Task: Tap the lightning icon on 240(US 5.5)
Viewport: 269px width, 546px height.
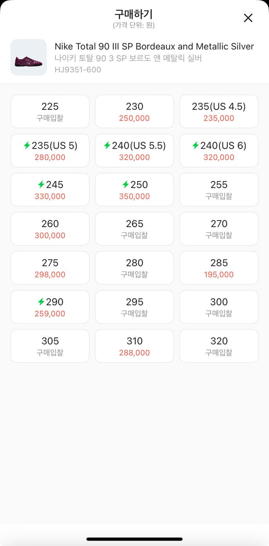Action: point(107,146)
